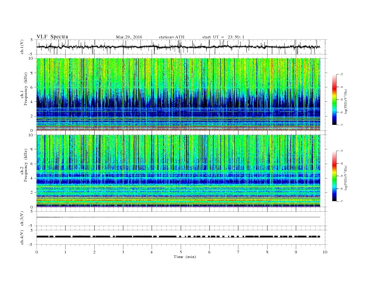Image resolution: width=366 pixels, height=283 pixels.
Task: Click the "-7" label on ch.2 color bar
Action: coord(341,201)
